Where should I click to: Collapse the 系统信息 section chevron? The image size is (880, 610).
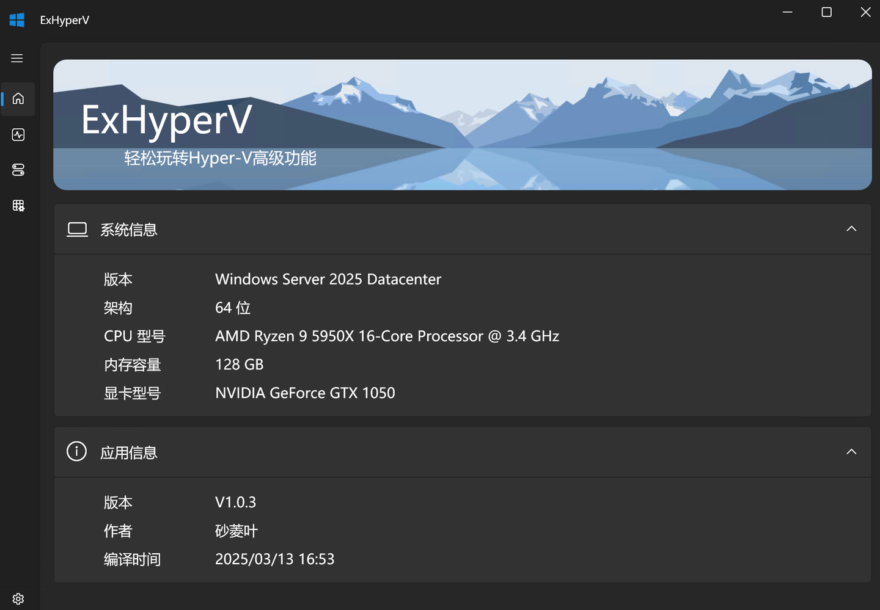pyautogui.click(x=851, y=228)
